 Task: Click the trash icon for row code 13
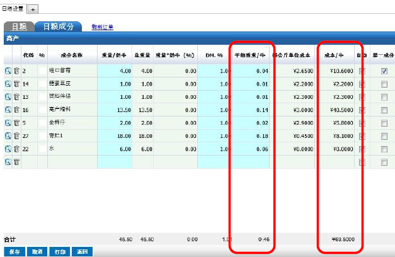(x=17, y=97)
